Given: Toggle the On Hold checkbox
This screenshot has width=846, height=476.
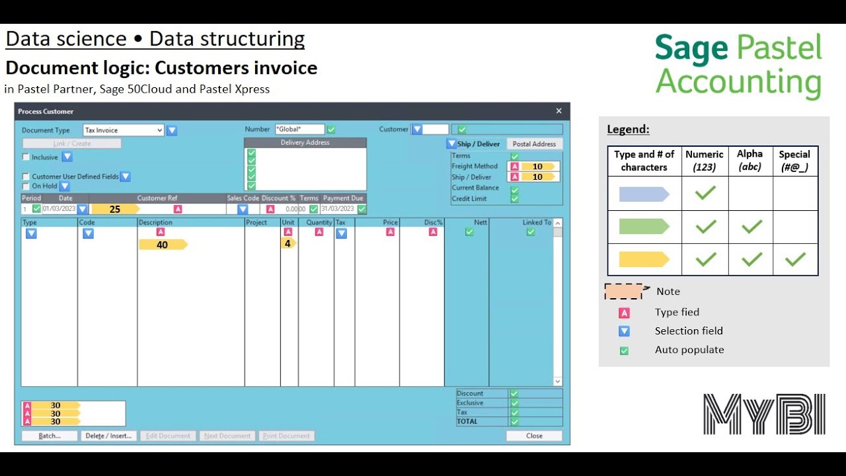Looking at the screenshot, I should pos(26,186).
